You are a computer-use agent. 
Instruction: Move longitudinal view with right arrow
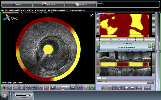click(133, 88)
